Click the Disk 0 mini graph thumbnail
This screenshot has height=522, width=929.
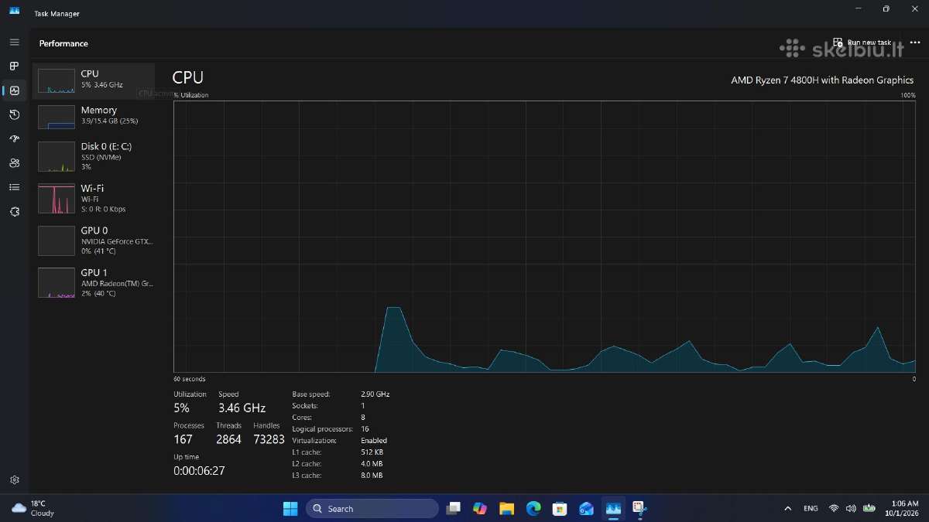coord(57,156)
